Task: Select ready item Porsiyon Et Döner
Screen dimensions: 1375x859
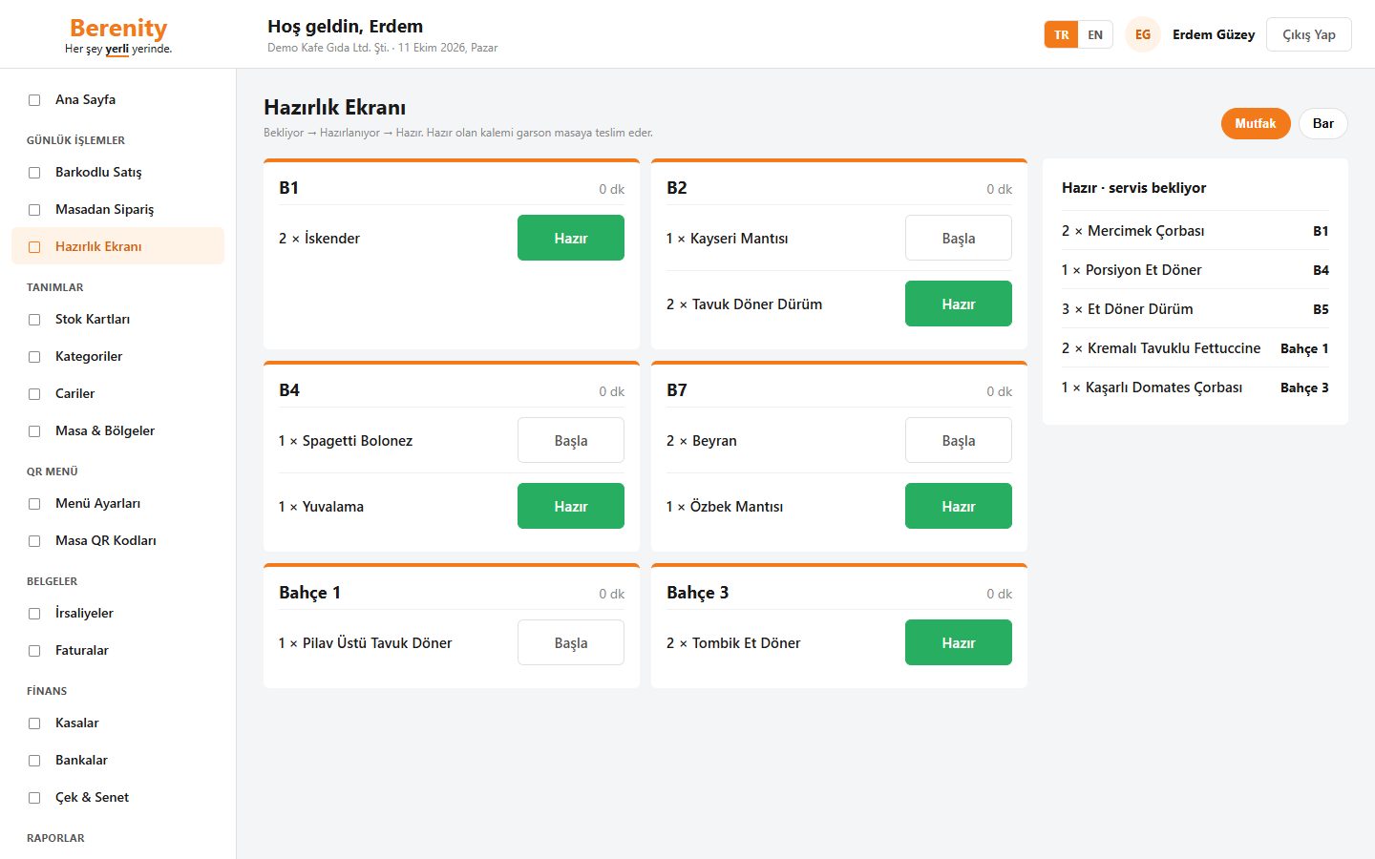Action: [1195, 270]
